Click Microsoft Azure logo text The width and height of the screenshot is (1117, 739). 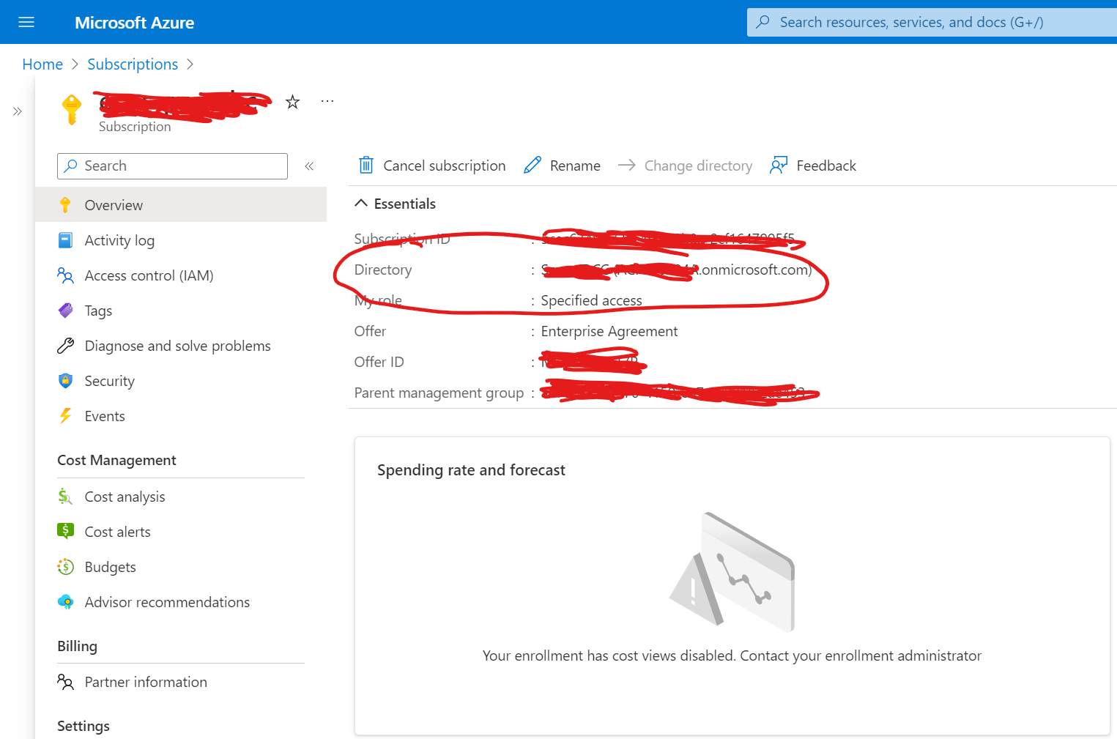[135, 23]
